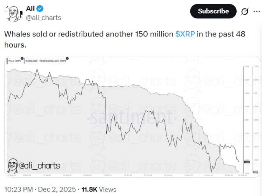
Task: Click the Ali display name
Action: tap(30, 9)
